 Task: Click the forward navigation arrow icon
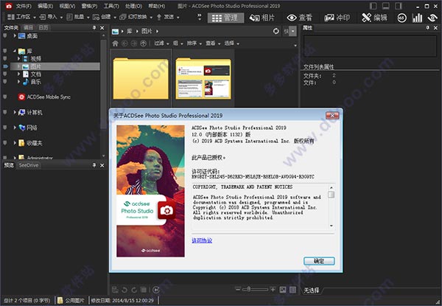tap(134, 44)
